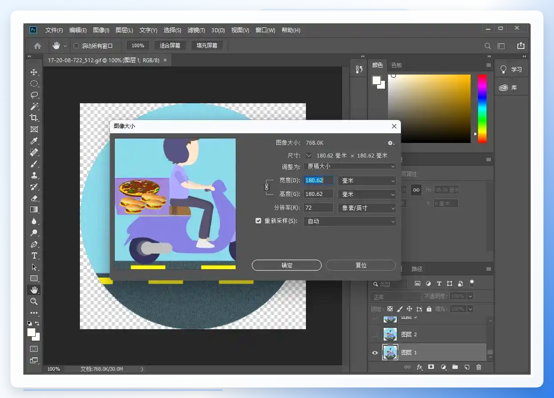Toggle the Scroll All Windows checkbox
The image size is (554, 398).
tap(76, 45)
